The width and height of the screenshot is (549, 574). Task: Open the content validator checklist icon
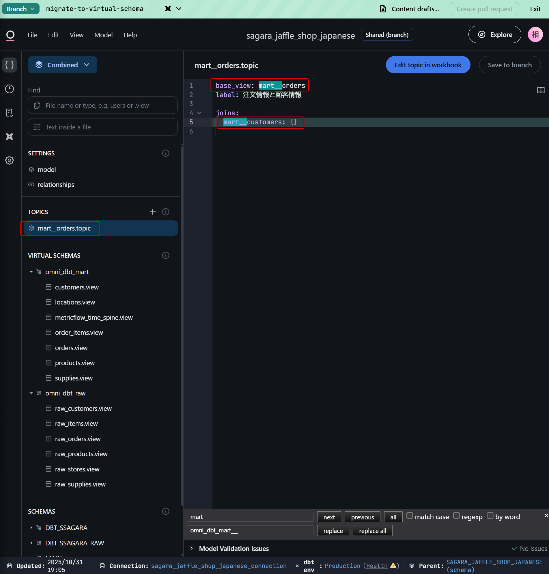tap(9, 113)
